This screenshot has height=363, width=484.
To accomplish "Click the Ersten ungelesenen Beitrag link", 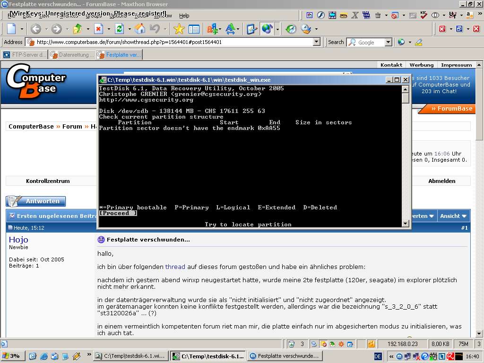I will 57,216.
